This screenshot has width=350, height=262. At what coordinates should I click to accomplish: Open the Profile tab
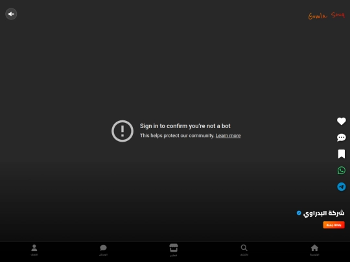coord(34,250)
